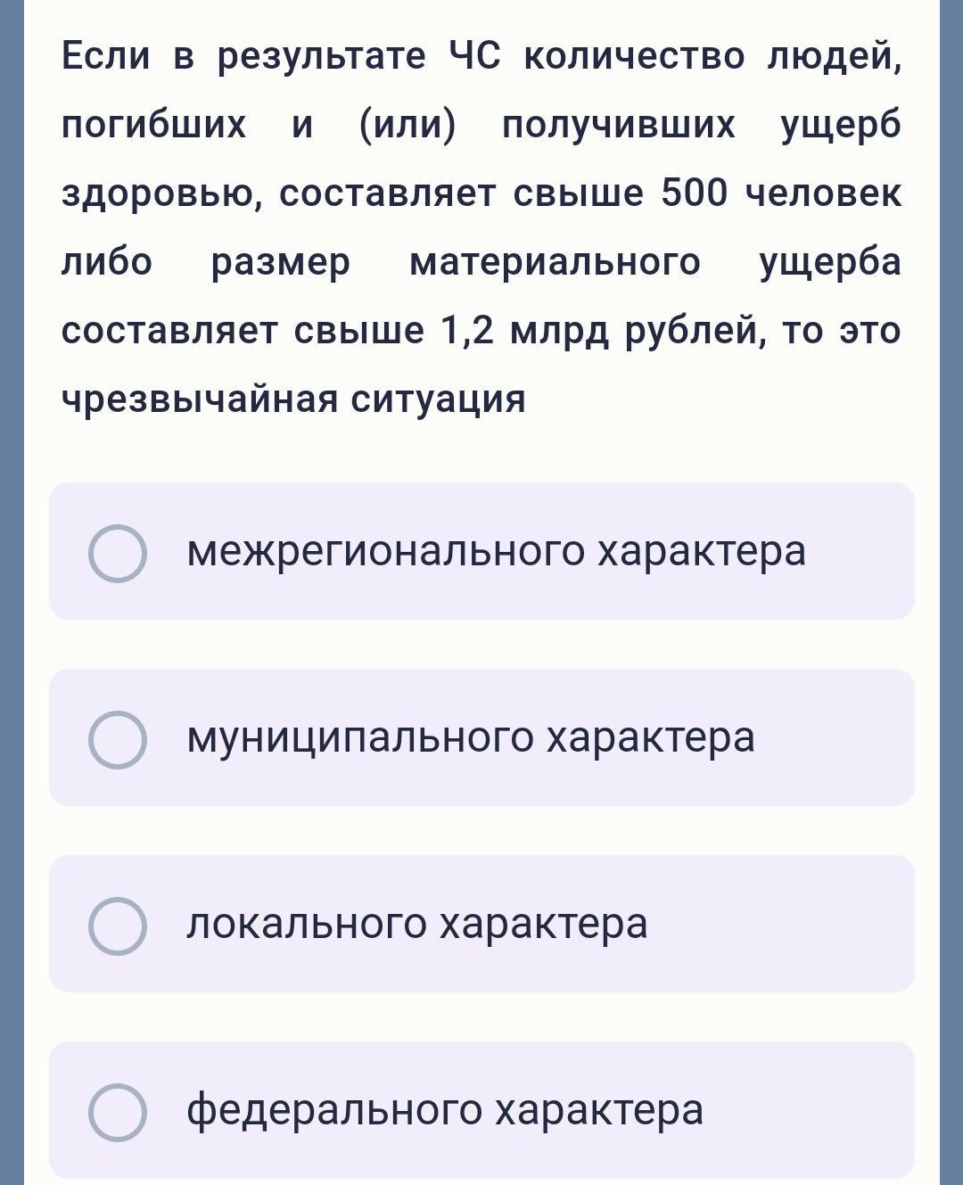The height and width of the screenshot is (1185, 963).
Task: Select the radio button for локального характера
Action: [117, 926]
